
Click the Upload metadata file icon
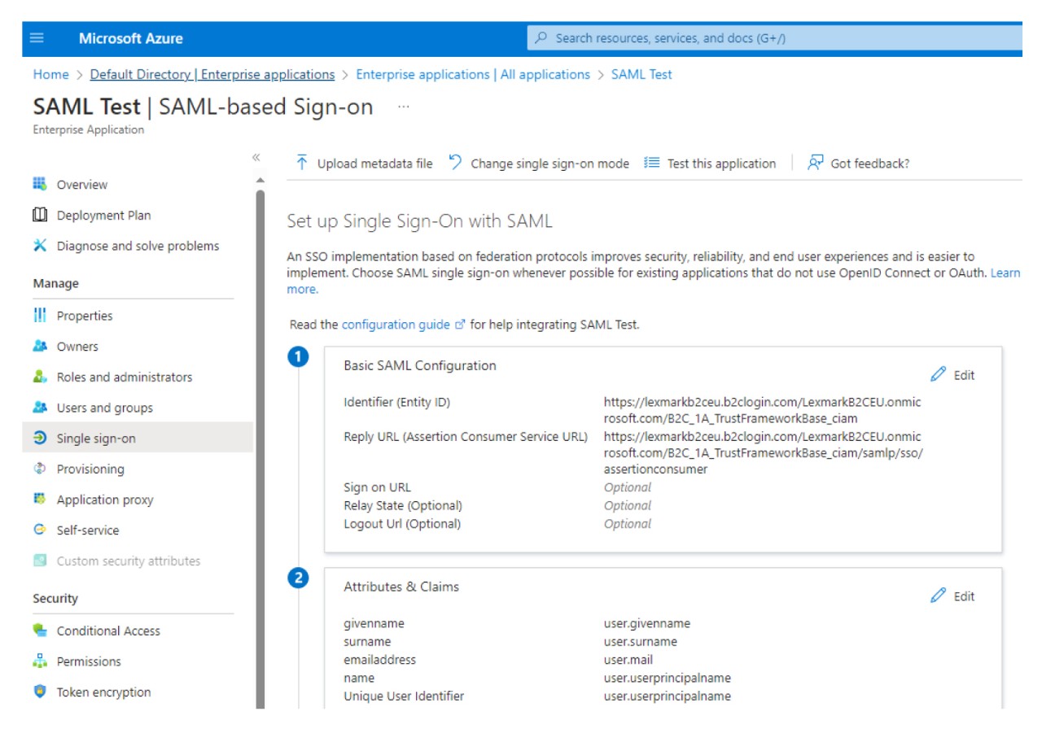click(302, 163)
